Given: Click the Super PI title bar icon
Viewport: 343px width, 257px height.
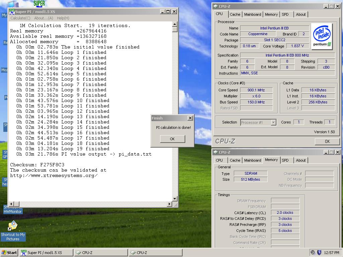Looking at the screenshot, I should coord(12,12).
